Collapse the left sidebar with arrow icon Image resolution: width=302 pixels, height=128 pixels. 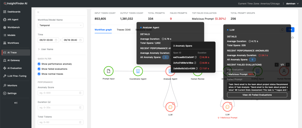pyautogui.click(x=16, y=103)
